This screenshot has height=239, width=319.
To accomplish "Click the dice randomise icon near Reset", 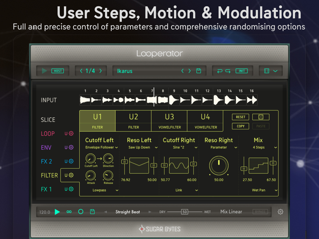I will point(260,117).
